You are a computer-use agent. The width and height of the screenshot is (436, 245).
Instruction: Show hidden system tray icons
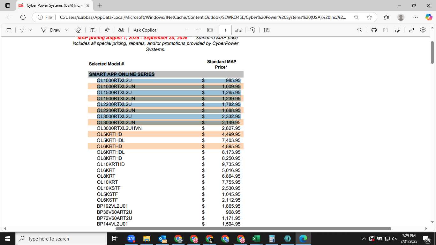point(364,239)
